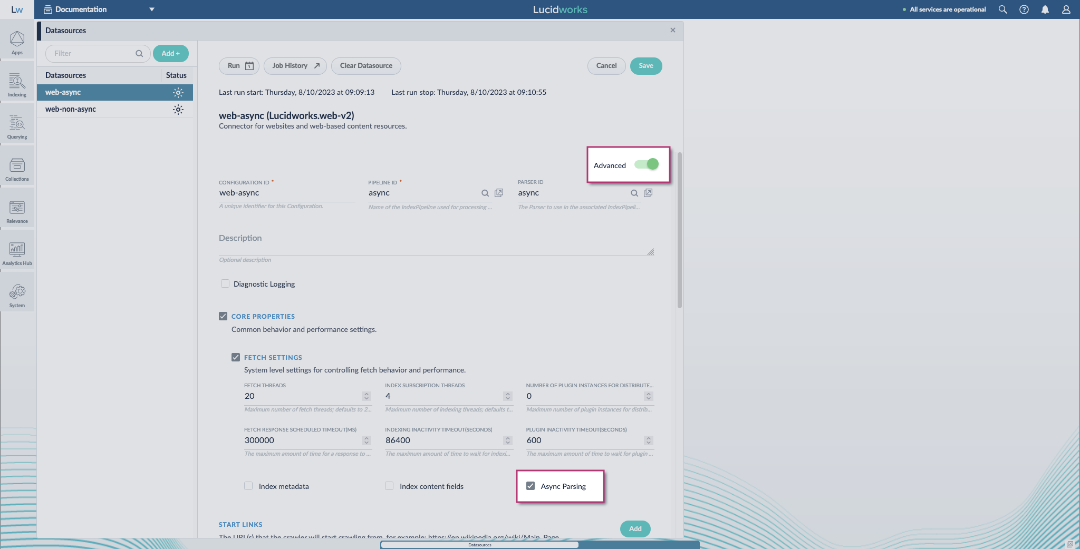
Task: Save the datasource configuration
Action: (x=646, y=66)
